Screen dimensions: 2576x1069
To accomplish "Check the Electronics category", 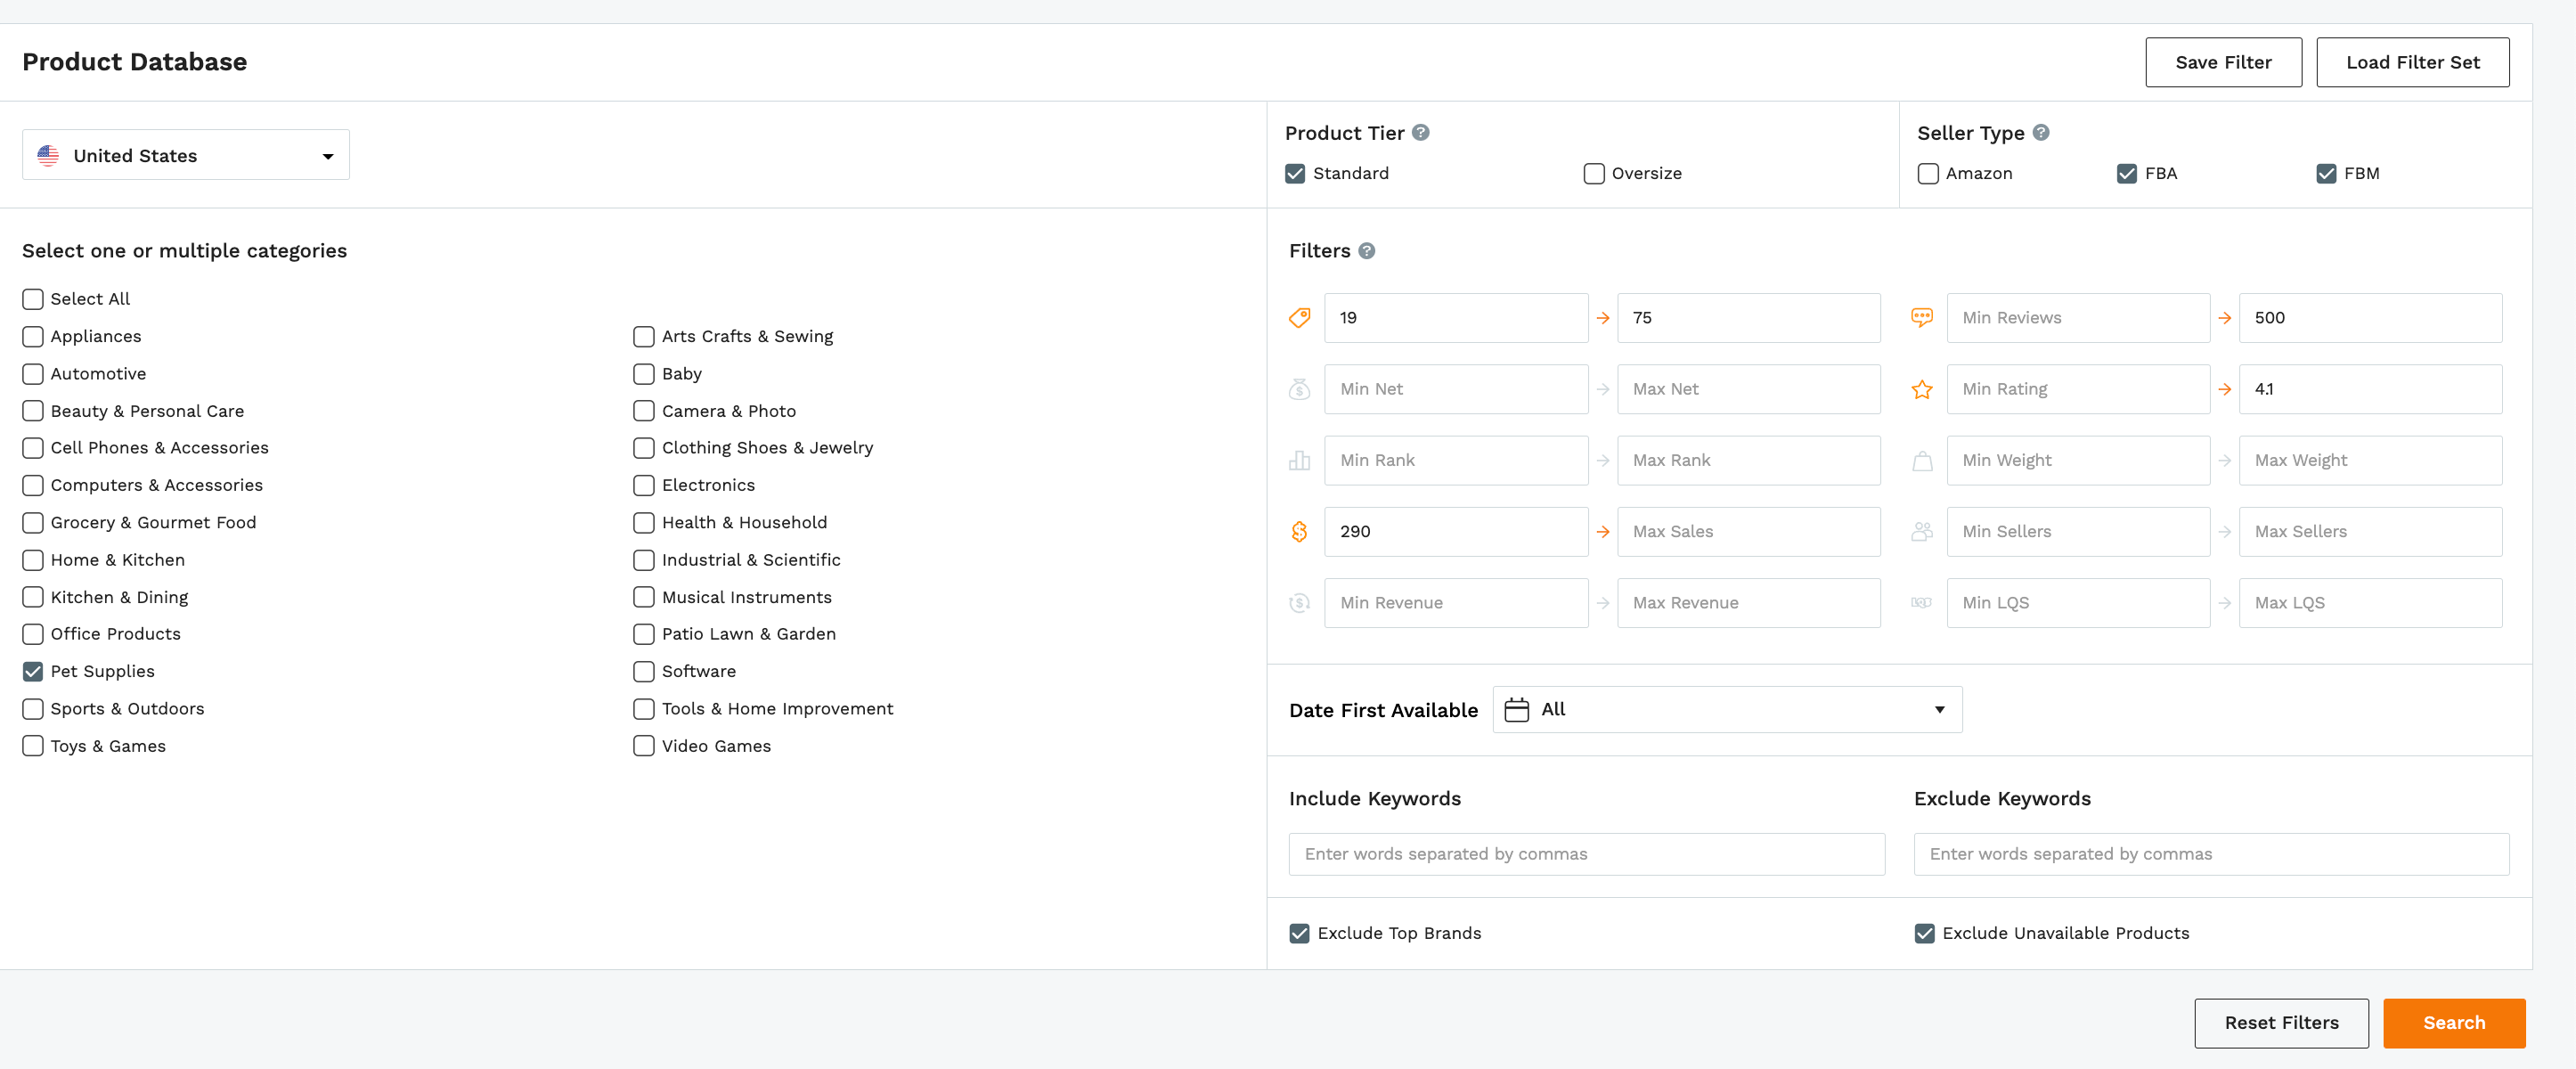I will click(644, 485).
